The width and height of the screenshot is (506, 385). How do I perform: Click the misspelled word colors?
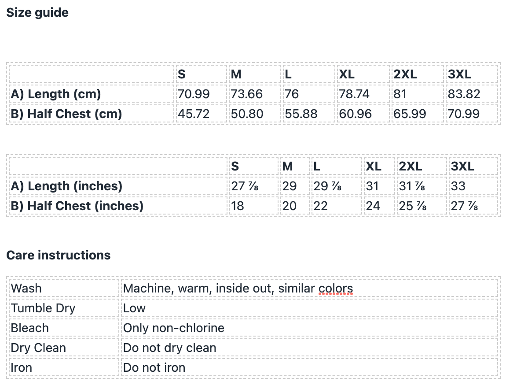(x=336, y=289)
